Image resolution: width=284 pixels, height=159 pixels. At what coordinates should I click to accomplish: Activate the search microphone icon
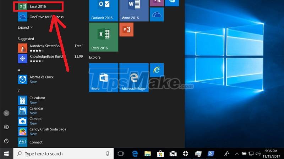click(x=108, y=154)
